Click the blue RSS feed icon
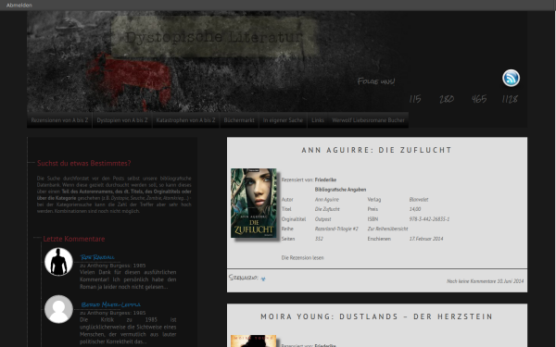The height and width of the screenshot is (347, 556). coord(511,78)
